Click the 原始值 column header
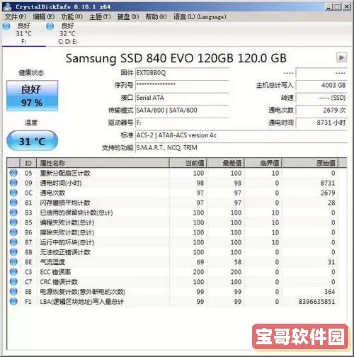Screen dimensions: 354x357 click(x=311, y=163)
